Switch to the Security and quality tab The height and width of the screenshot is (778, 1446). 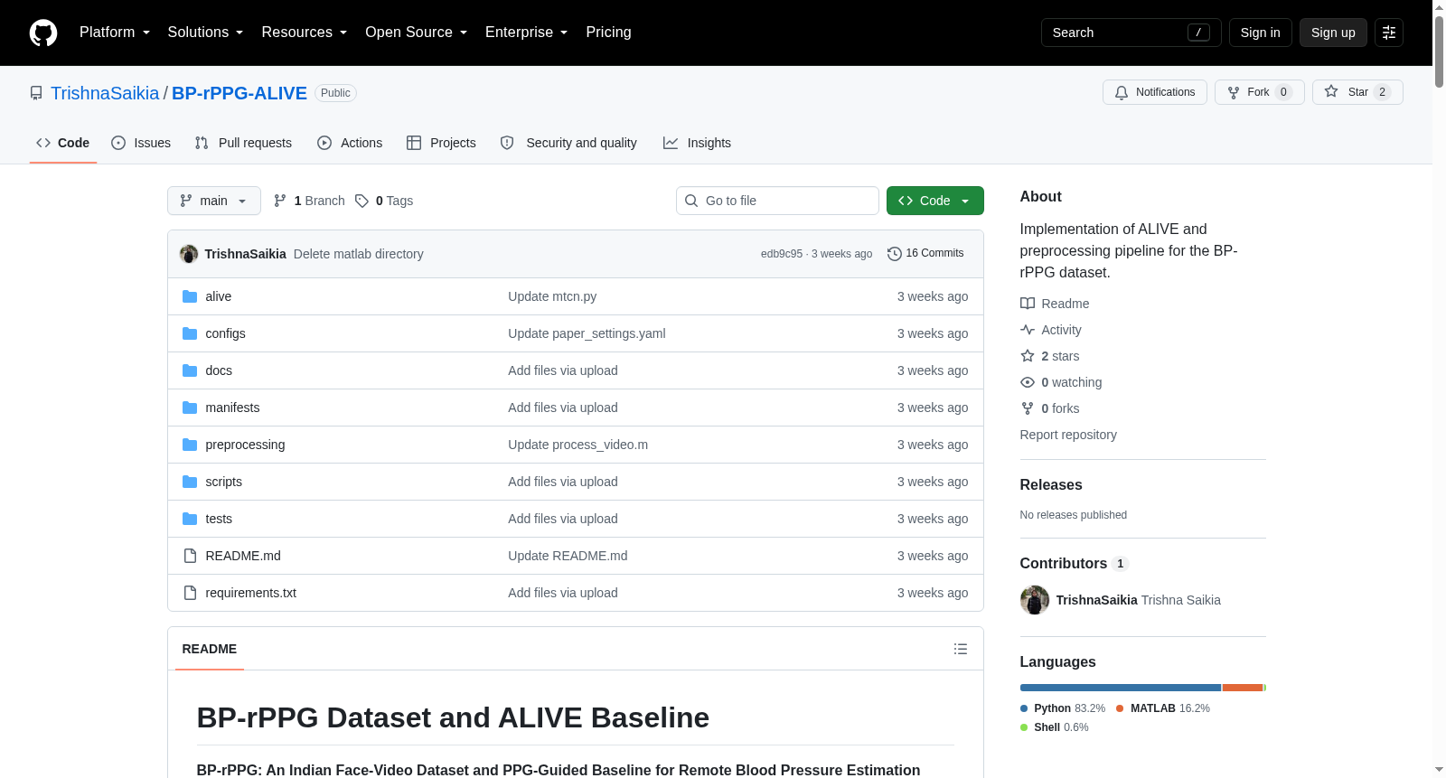click(x=568, y=143)
